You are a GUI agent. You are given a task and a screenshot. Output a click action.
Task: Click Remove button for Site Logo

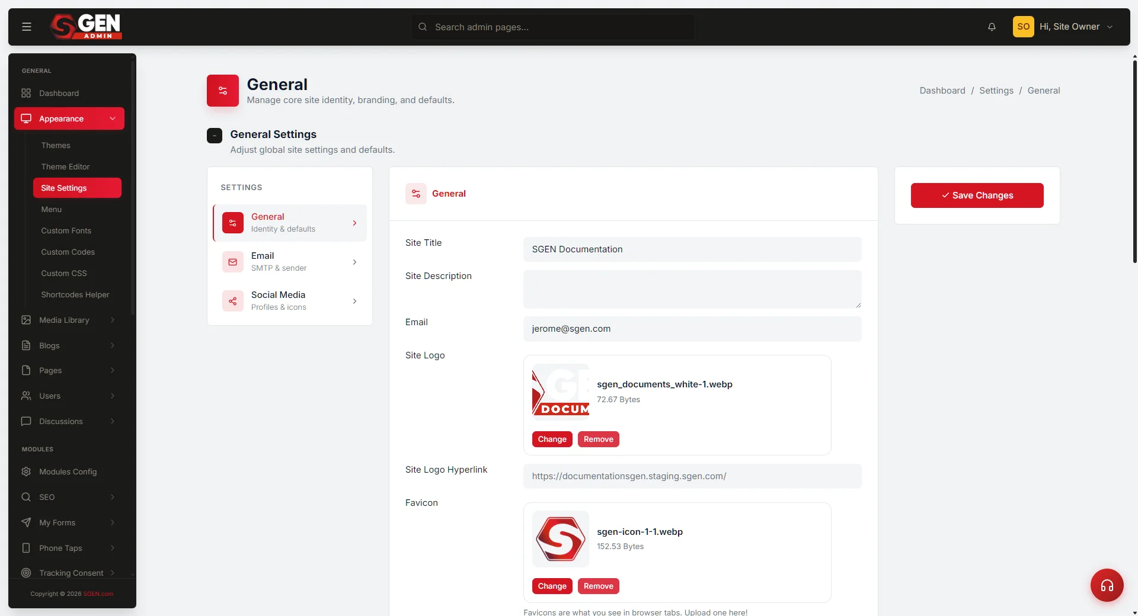(x=598, y=439)
